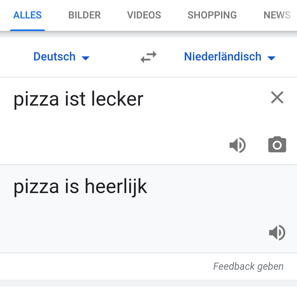Play audio of the Dutch translation

(277, 233)
